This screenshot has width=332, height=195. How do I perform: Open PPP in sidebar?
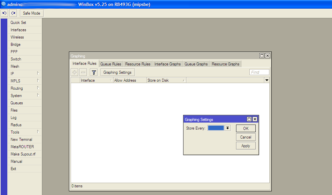[25, 52]
